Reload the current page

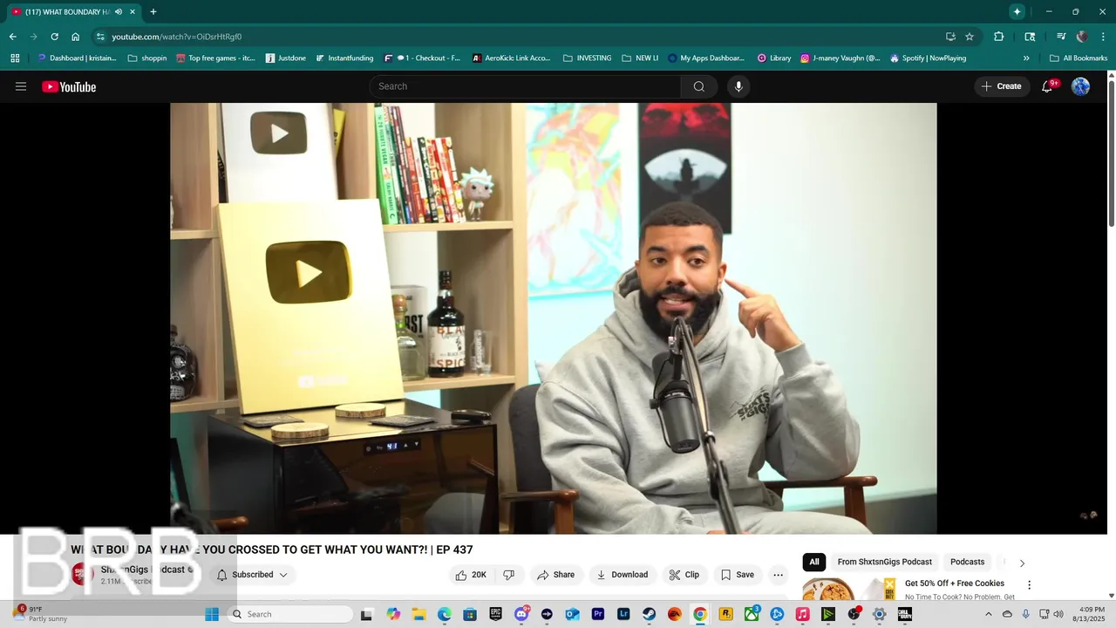[54, 37]
